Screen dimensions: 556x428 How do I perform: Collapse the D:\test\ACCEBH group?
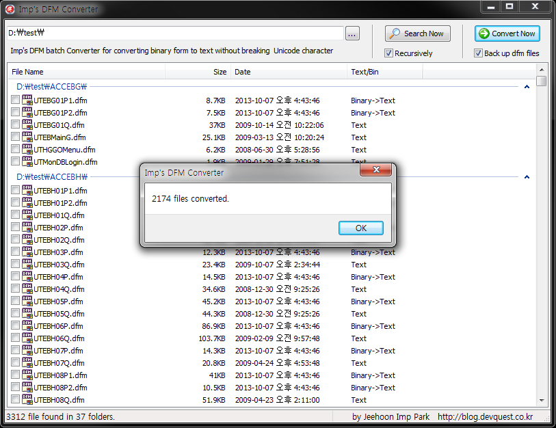tap(526, 176)
